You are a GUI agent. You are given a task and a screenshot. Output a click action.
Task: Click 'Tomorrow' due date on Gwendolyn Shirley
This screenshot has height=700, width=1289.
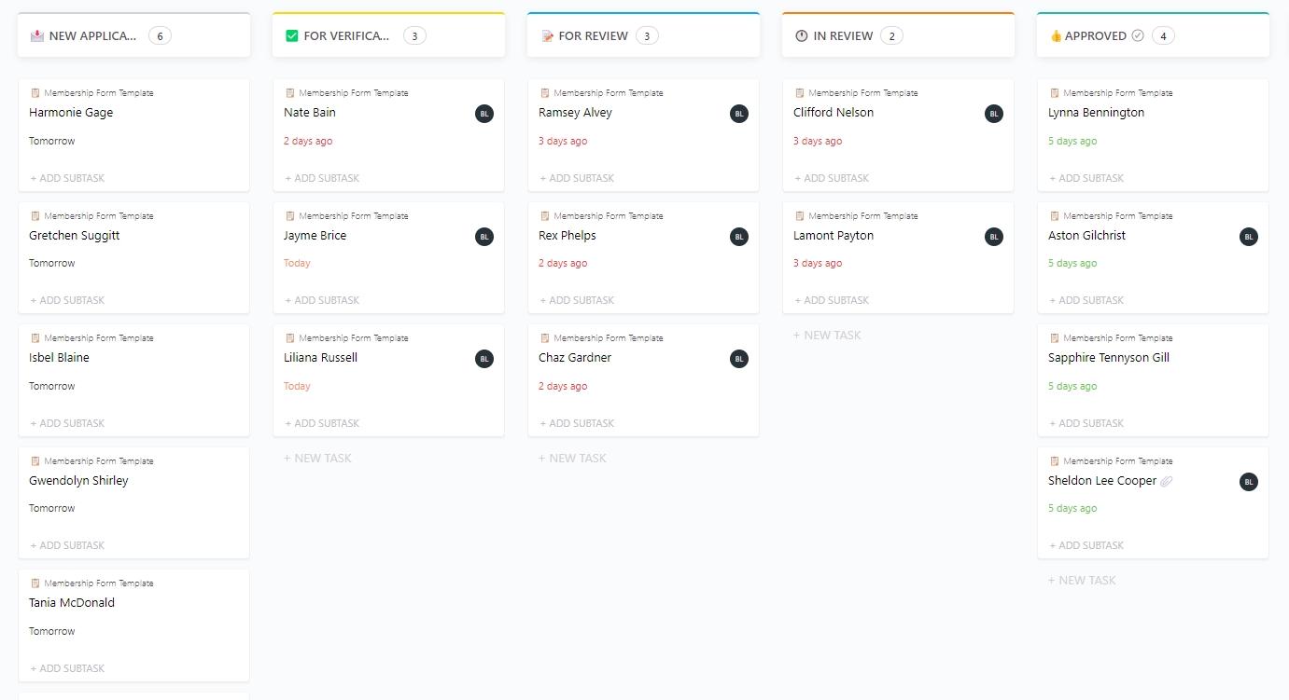click(51, 508)
